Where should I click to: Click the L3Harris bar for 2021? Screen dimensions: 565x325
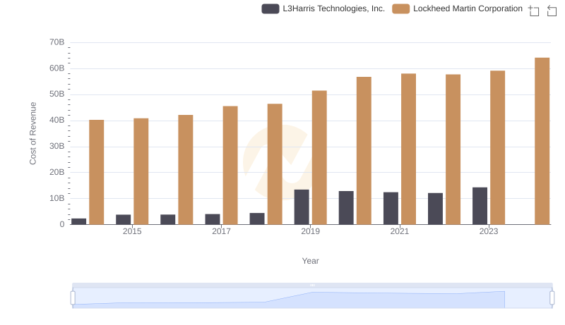click(x=391, y=209)
